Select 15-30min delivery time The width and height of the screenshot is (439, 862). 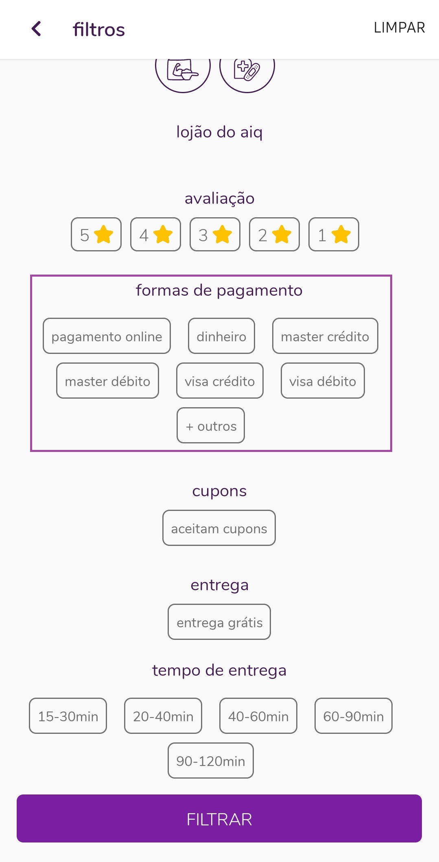click(x=68, y=716)
